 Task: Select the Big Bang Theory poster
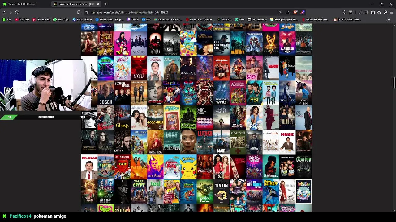pos(254,191)
